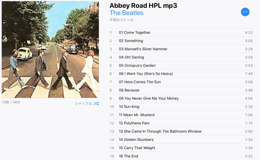The width and height of the screenshot is (260, 160).
Task: Play 14 Golden Slumbers
Action: tap(181, 140)
